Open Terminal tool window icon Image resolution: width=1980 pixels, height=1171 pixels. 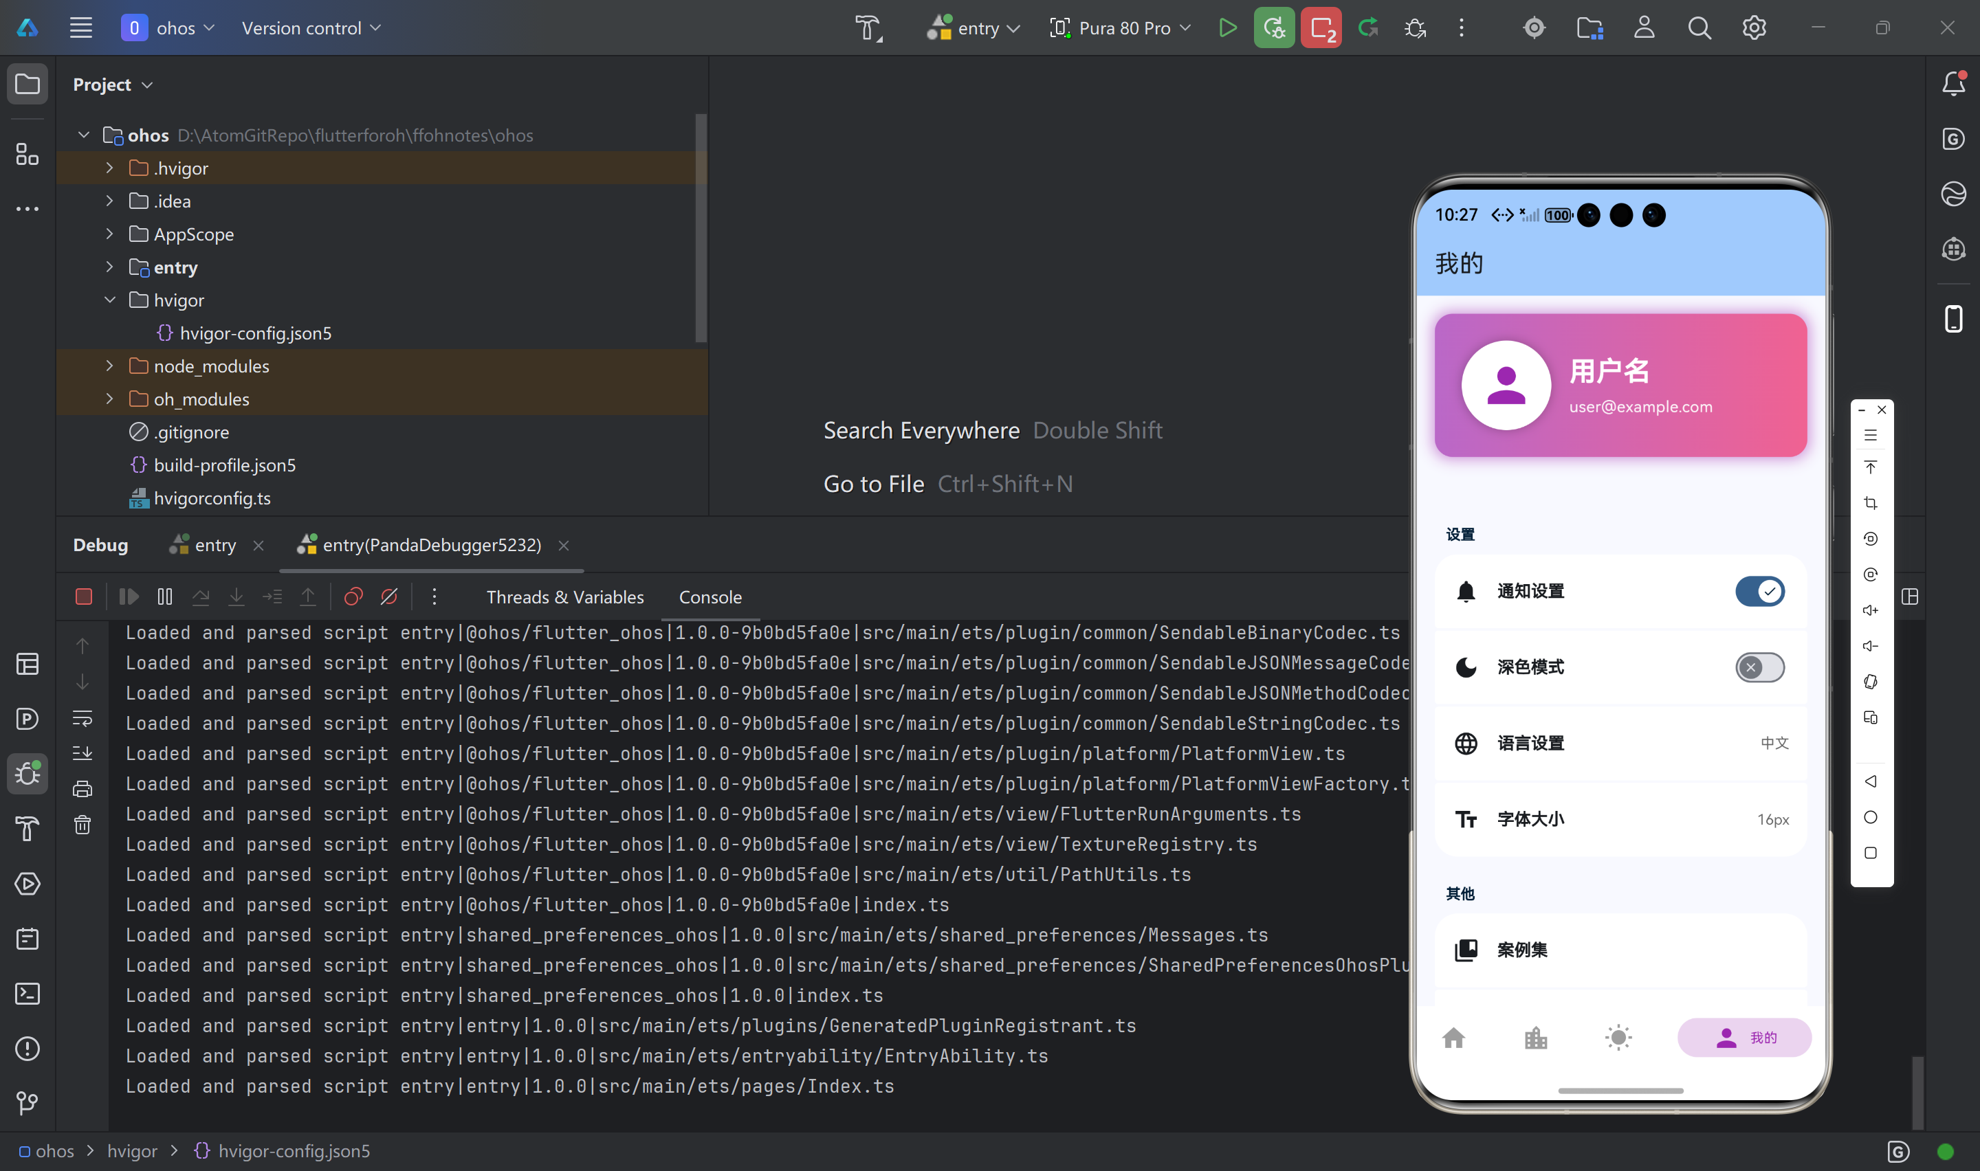27,994
